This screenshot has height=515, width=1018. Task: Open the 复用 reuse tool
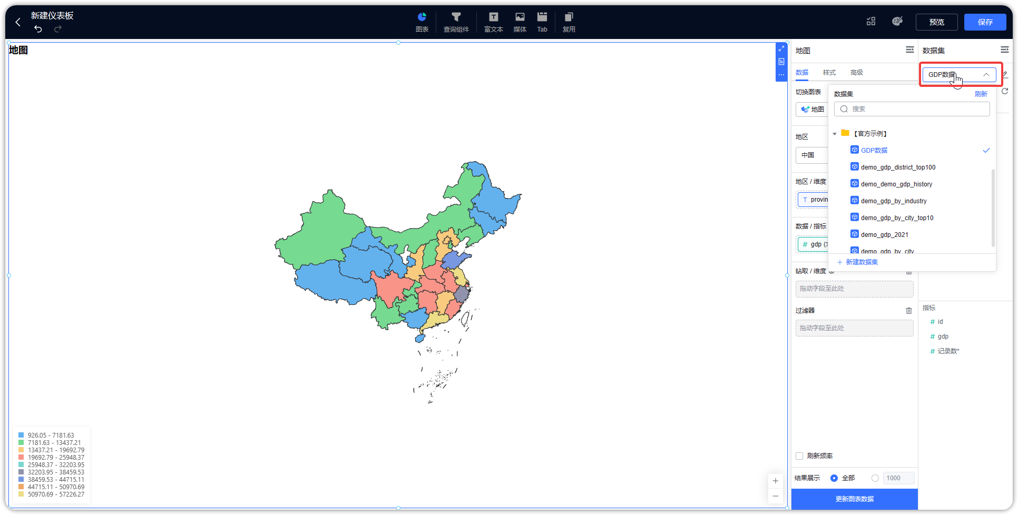pyautogui.click(x=569, y=22)
